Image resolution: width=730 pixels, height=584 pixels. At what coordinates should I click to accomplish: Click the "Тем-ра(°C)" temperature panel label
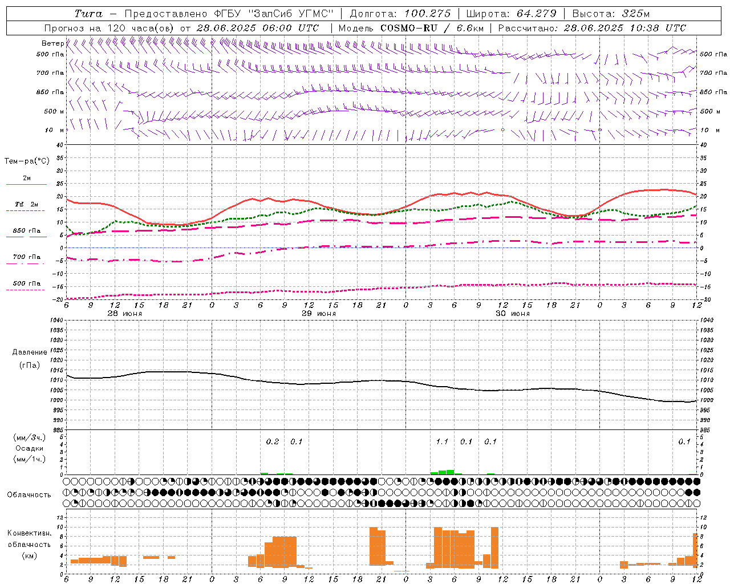coord(27,161)
